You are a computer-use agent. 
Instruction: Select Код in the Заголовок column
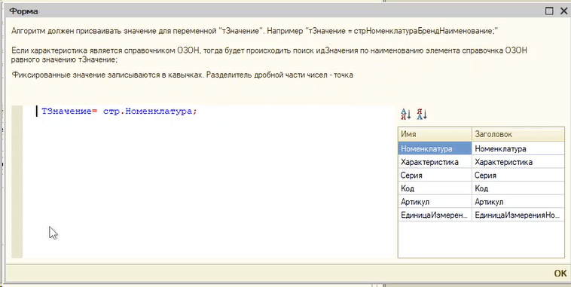(518, 188)
